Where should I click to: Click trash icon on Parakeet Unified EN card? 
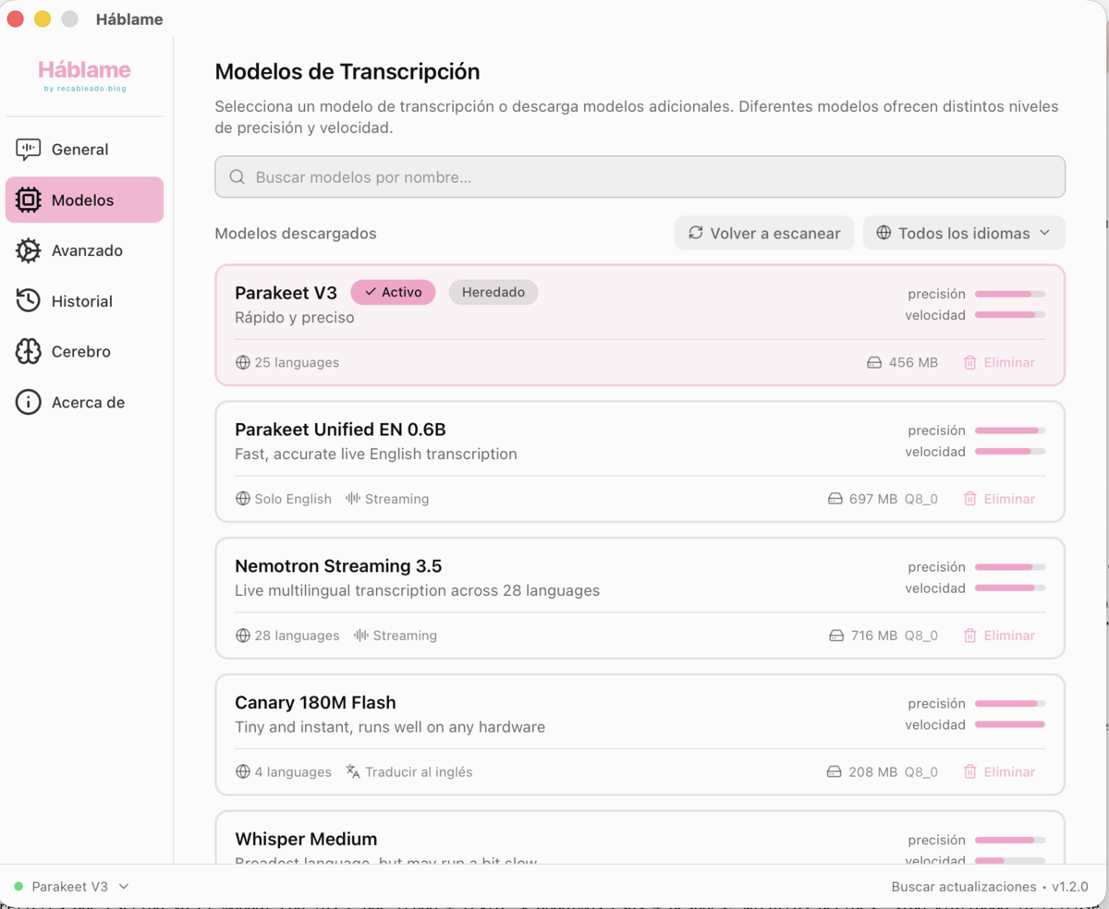[970, 499]
